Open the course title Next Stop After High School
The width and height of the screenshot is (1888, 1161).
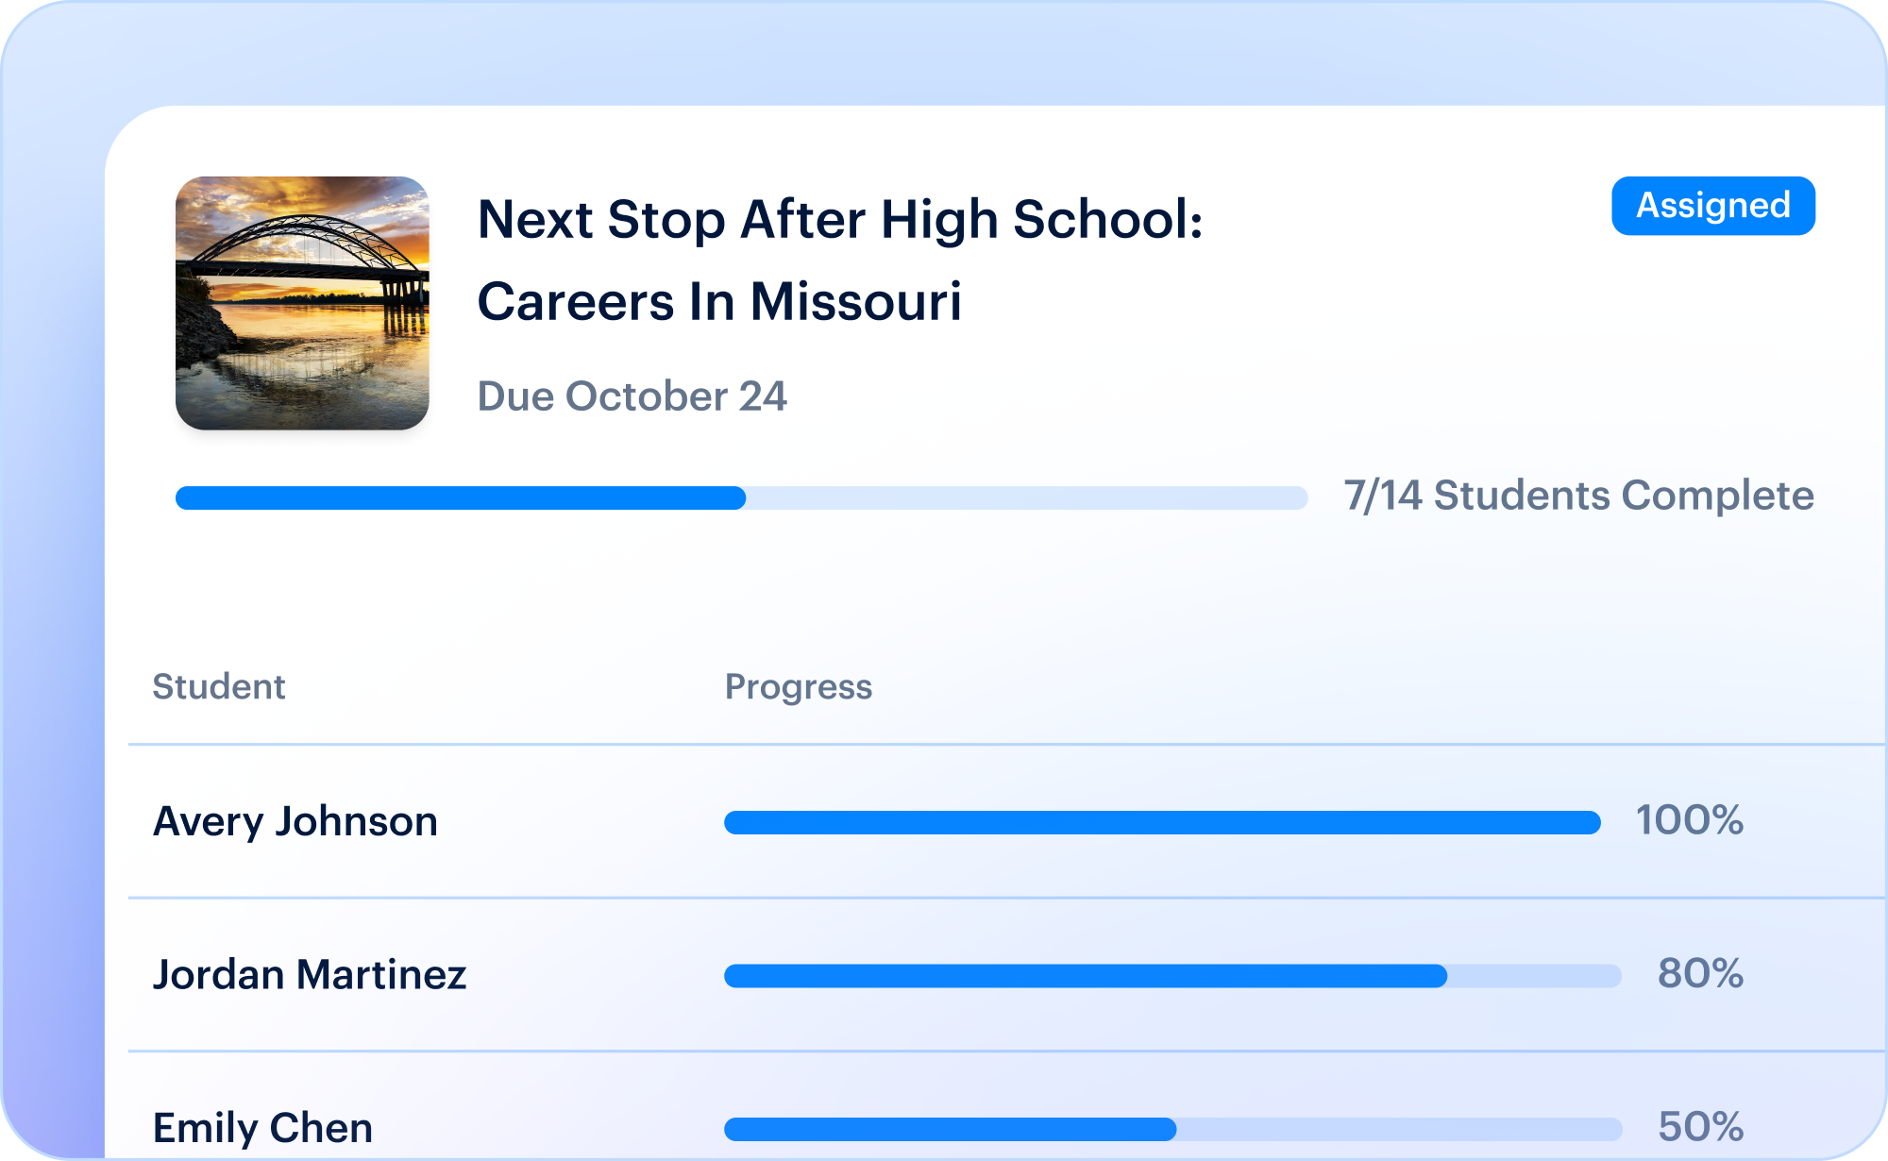[840, 220]
